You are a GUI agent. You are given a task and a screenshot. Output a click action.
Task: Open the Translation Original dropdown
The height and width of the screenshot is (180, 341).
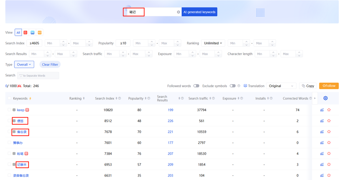[281, 86]
